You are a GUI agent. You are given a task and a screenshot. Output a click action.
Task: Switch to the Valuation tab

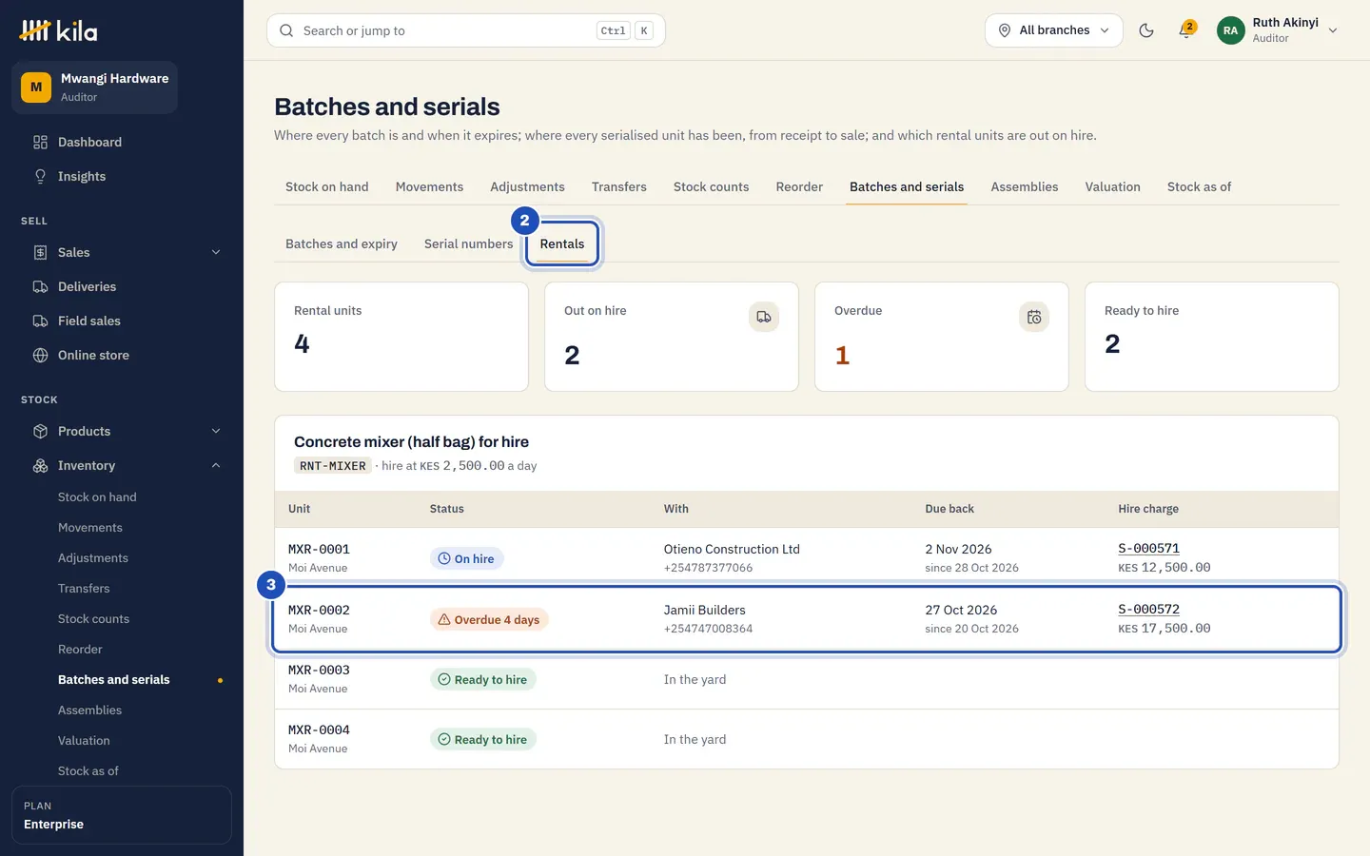pyautogui.click(x=1112, y=186)
